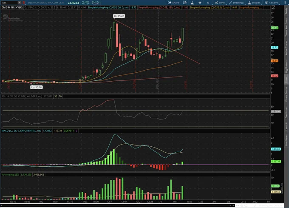Click the trendline drawing tool icon at the bottom
The image size is (289, 208).
[x=255, y=205]
